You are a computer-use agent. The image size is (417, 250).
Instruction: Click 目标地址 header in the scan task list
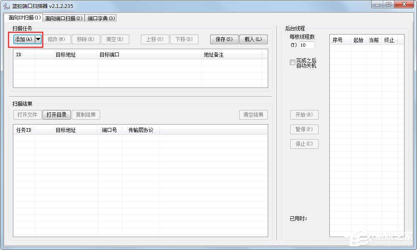pos(66,55)
